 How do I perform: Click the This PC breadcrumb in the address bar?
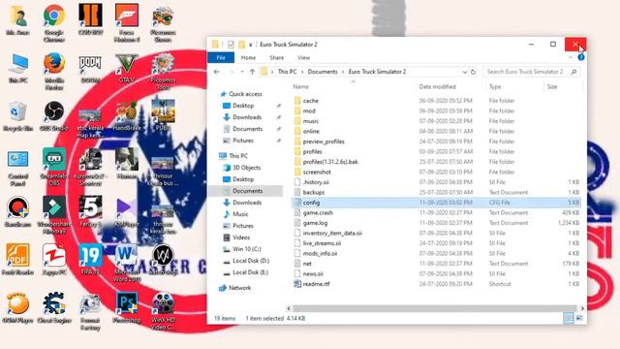(287, 72)
